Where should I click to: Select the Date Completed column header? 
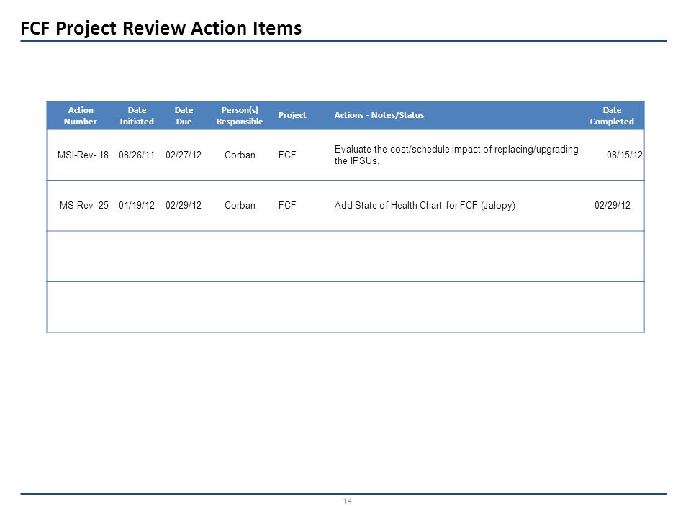612,116
